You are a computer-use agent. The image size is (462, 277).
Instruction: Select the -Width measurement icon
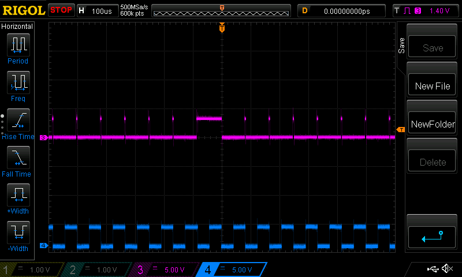point(18,232)
